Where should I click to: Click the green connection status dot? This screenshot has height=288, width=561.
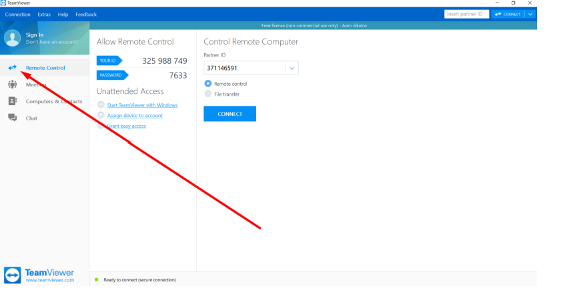[96, 280]
